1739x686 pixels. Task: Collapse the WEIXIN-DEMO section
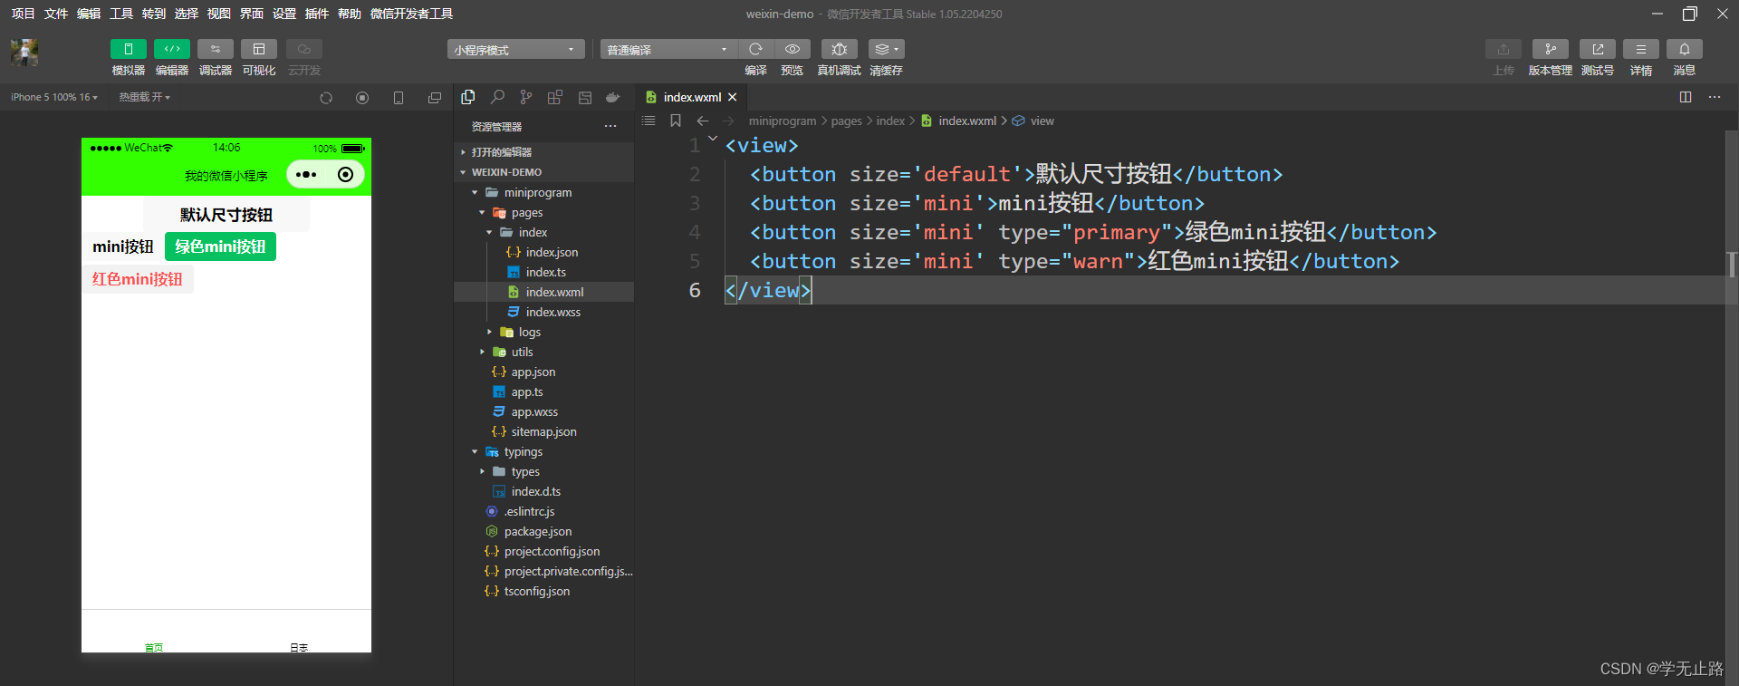point(543,172)
